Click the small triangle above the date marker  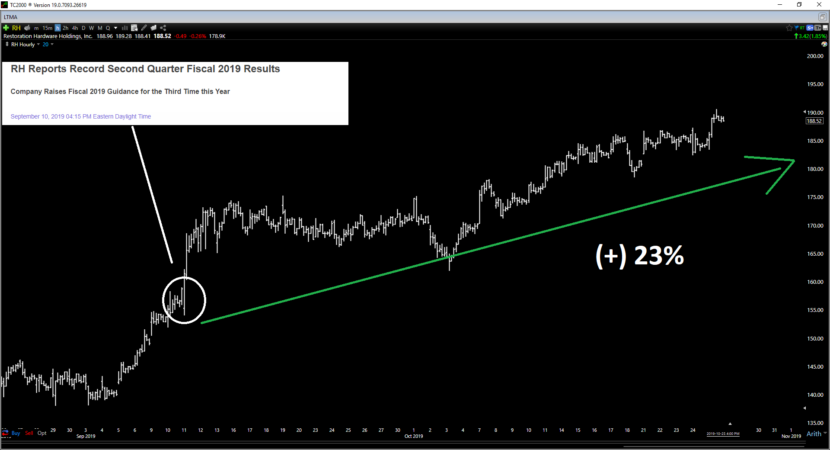point(730,424)
